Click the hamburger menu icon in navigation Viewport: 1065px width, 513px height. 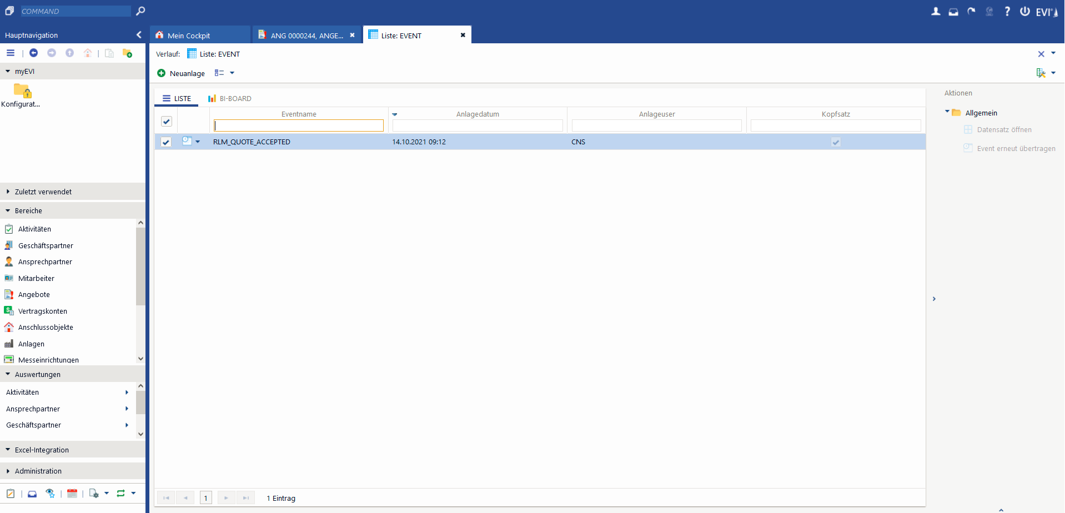point(11,53)
